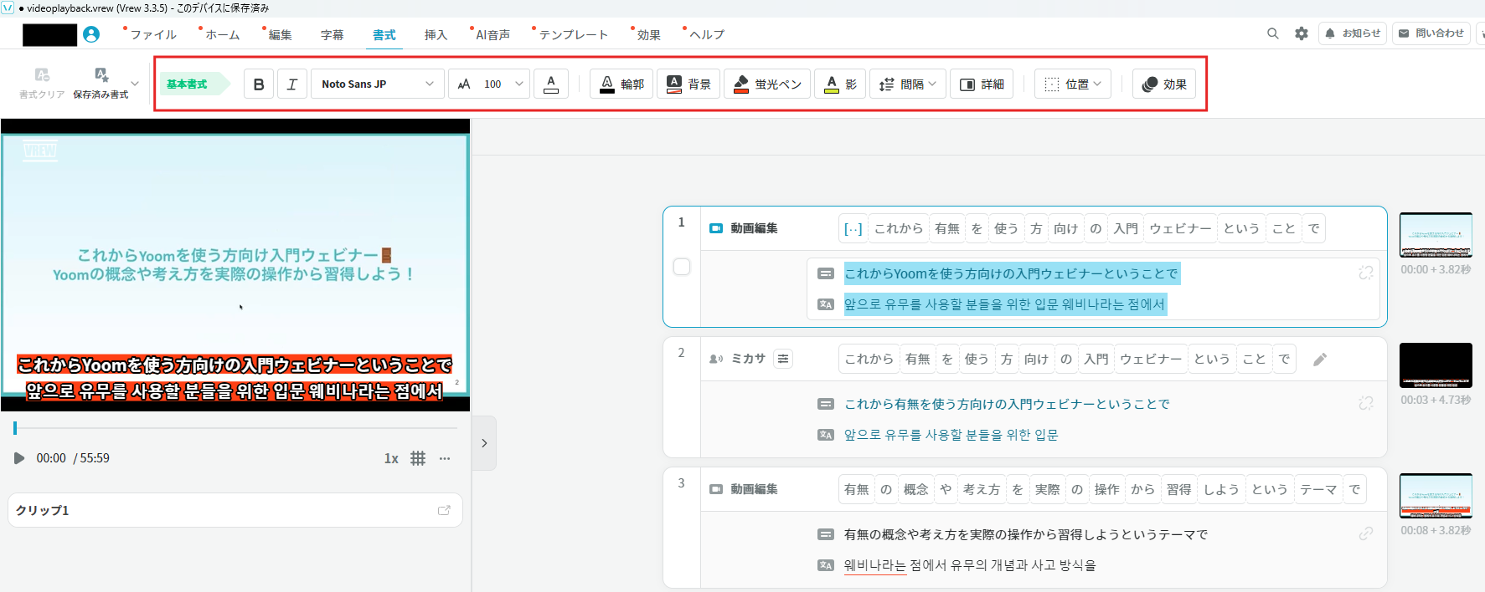This screenshot has width=1485, height=592.
Task: Open the 挿入 menu tab
Action: [436, 35]
